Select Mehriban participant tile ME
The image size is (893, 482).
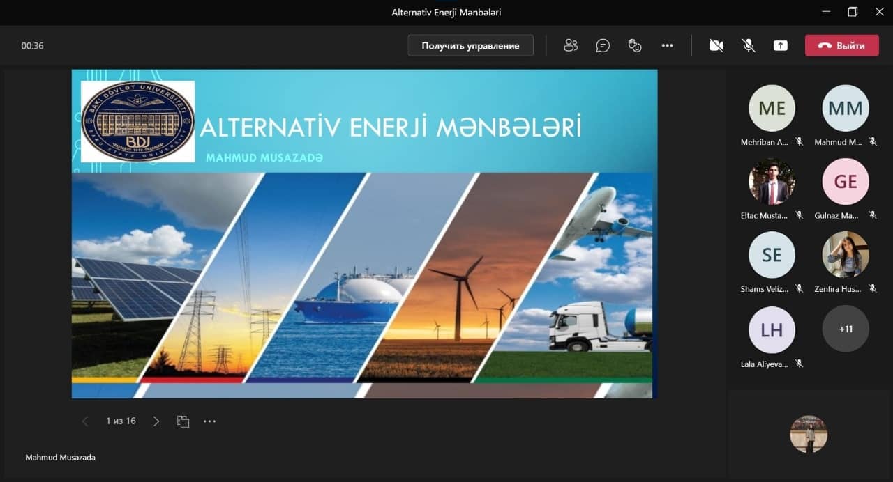point(772,108)
